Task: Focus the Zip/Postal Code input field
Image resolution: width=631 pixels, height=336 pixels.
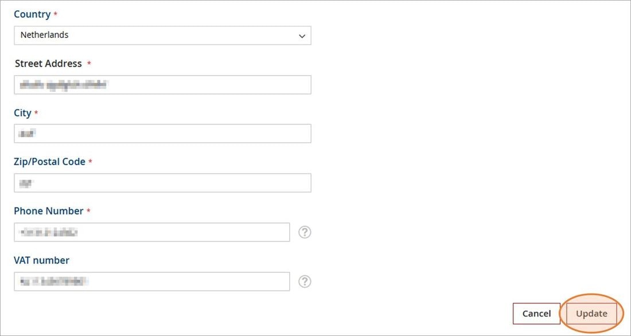Action: [162, 183]
